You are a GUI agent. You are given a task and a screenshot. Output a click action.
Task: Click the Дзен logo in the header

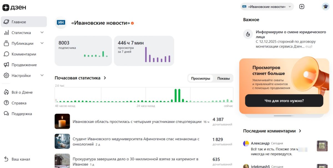[14, 7]
